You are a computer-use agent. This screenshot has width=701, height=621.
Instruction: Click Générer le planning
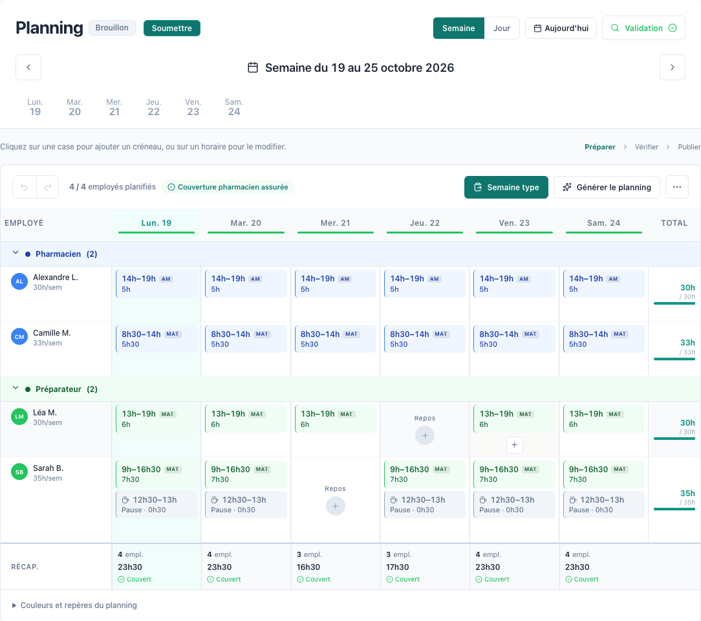[x=607, y=188]
